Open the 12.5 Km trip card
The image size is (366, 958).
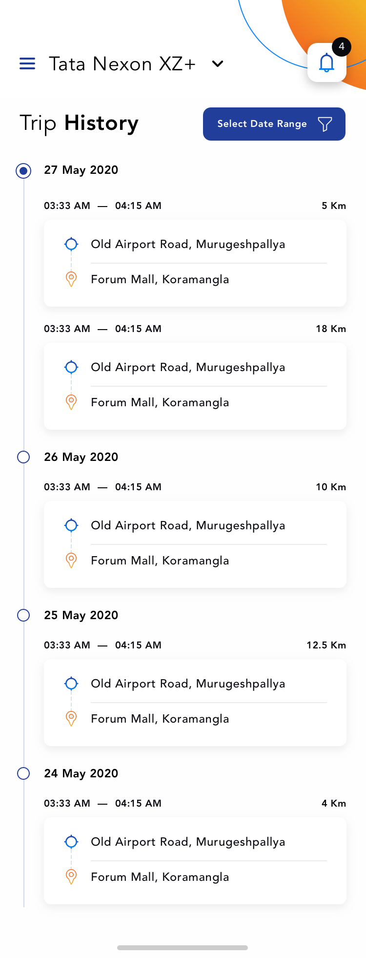(x=195, y=702)
